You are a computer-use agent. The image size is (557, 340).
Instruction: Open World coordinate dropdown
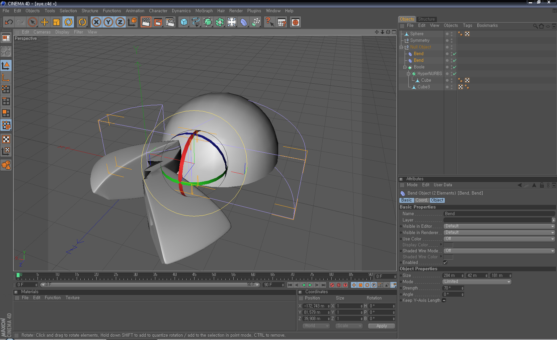316,326
